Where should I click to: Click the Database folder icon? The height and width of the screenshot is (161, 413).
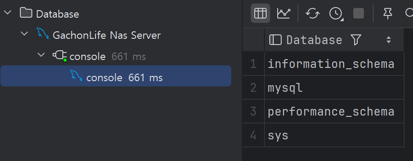26,13
